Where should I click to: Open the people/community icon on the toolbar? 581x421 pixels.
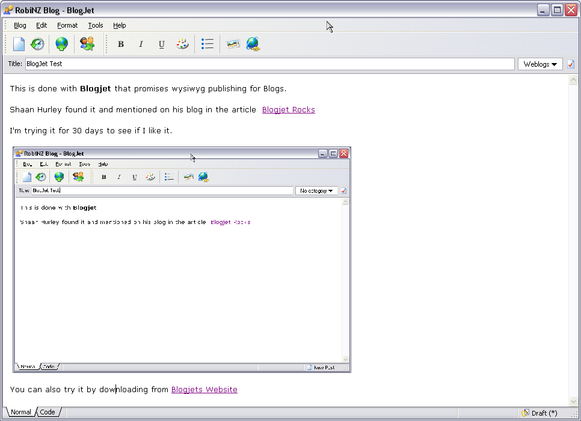point(87,44)
